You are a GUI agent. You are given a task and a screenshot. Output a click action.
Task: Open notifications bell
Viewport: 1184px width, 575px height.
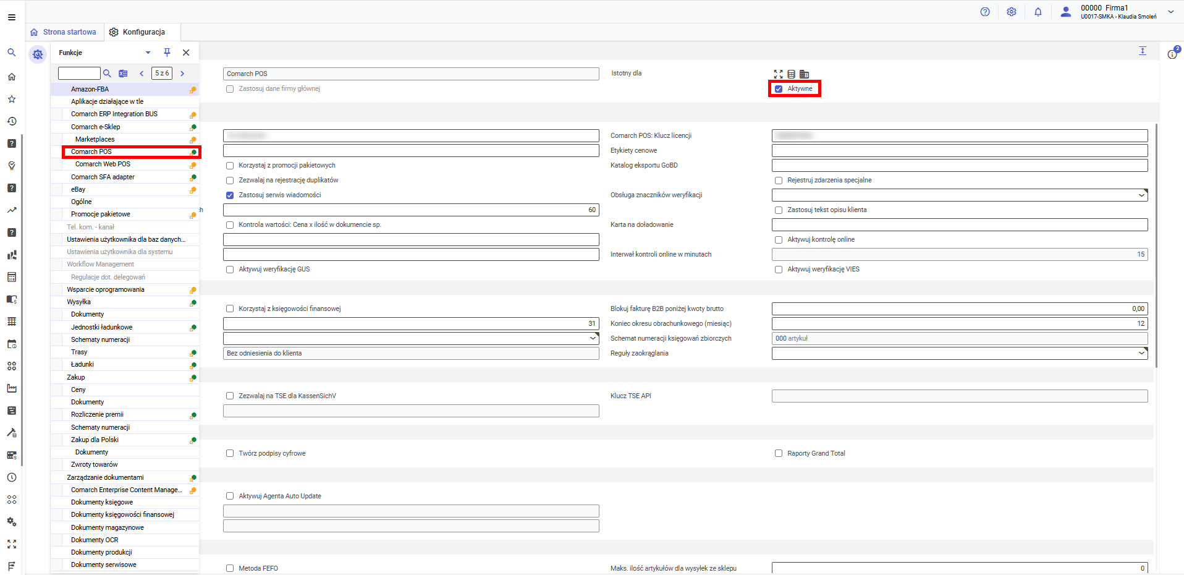click(x=1038, y=12)
